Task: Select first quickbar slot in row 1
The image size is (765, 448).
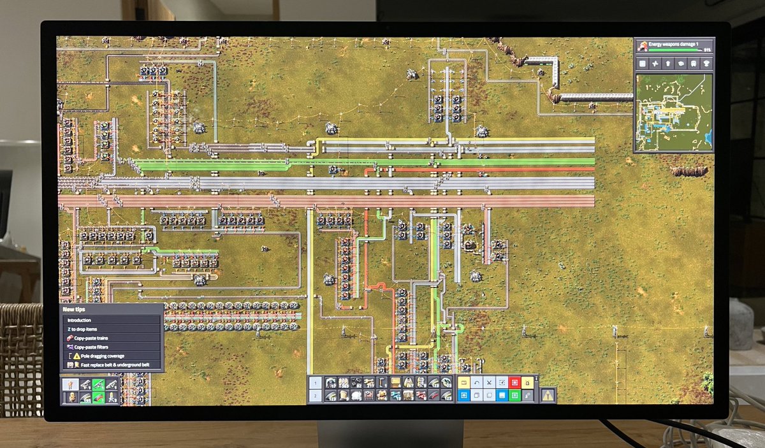Action: click(331, 382)
